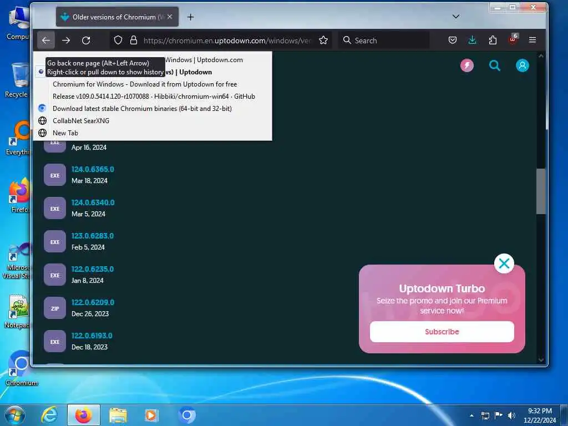This screenshot has height=426, width=568.
Task: Click the page vertical scrollbar thumb
Action: point(540,191)
